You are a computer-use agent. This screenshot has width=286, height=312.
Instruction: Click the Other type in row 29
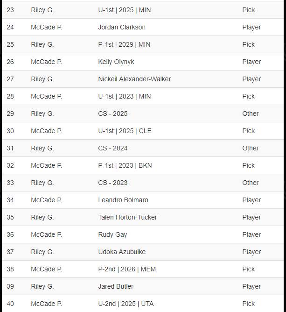251,113
